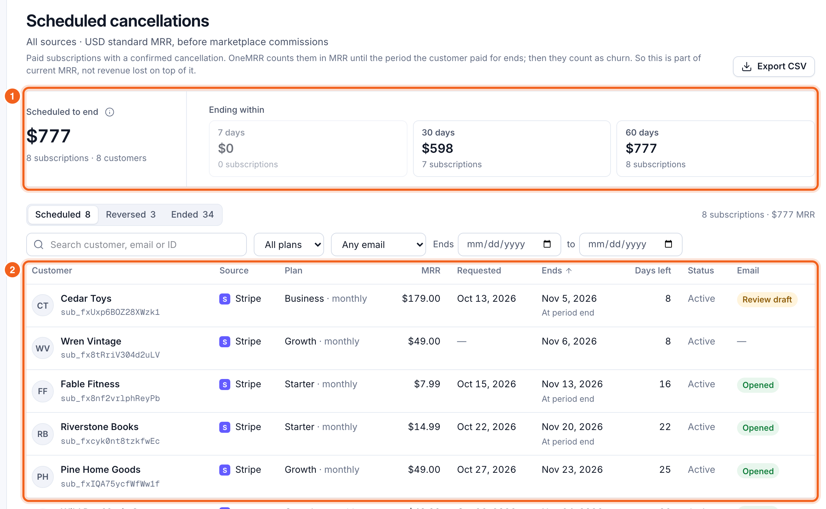
Task: Expand the Any email dropdown
Action: 378,244
